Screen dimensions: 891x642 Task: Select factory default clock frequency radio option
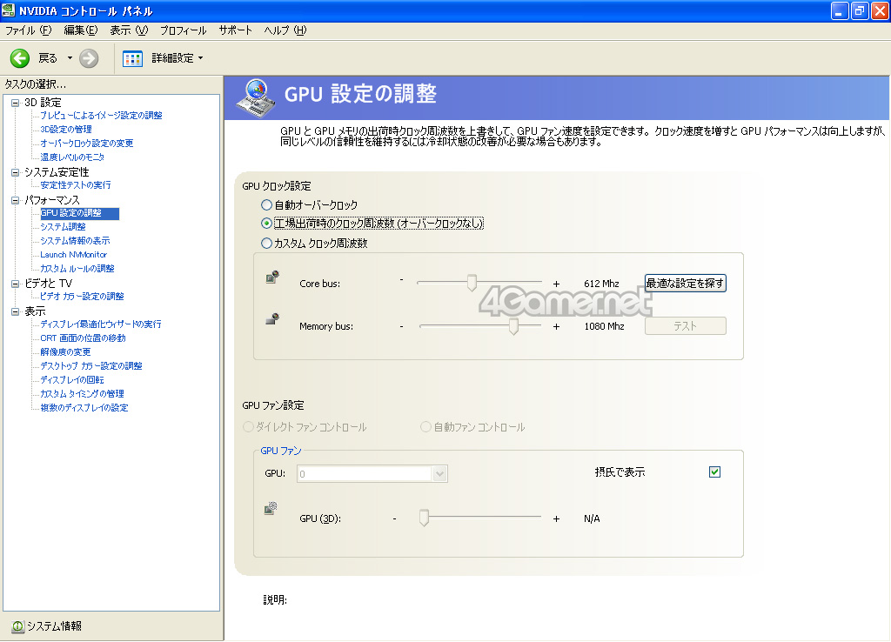coord(266,224)
